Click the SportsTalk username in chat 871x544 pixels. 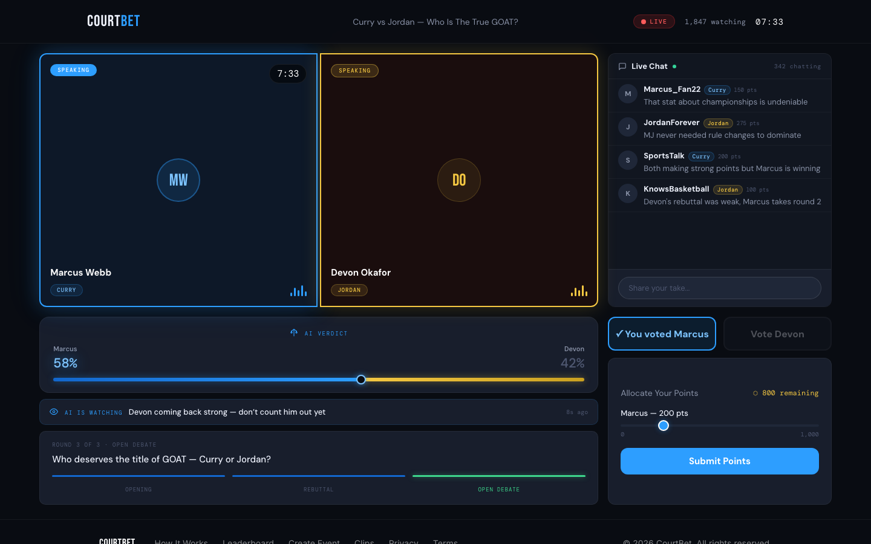(x=664, y=156)
